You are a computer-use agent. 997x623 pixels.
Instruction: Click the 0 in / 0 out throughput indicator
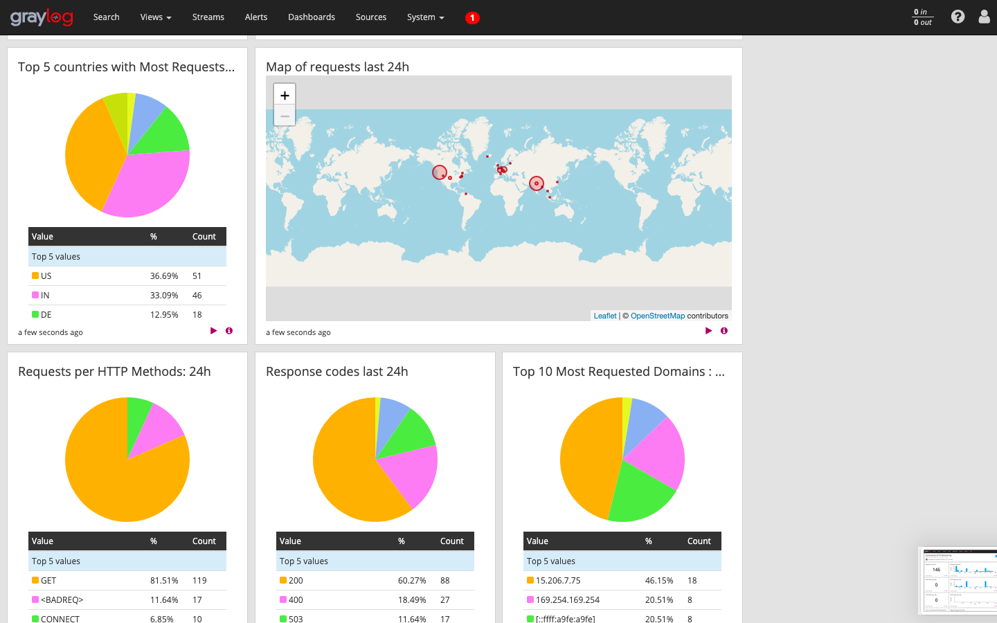923,17
